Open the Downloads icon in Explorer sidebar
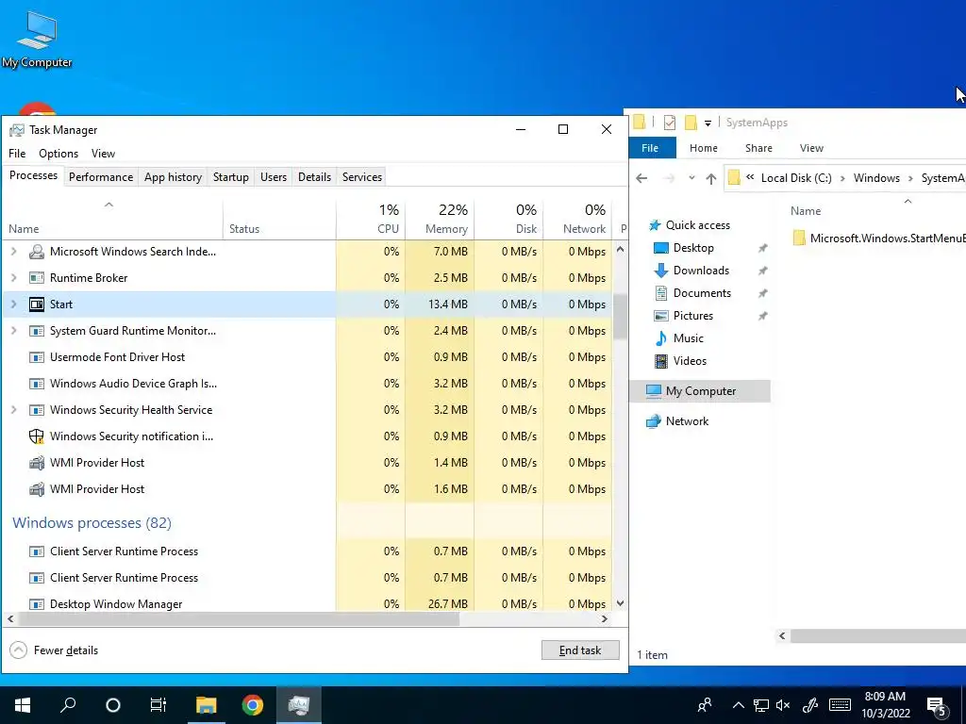This screenshot has height=724, width=966. tap(661, 271)
